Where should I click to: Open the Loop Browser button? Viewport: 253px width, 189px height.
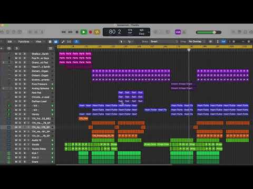pyautogui.click(x=245, y=32)
